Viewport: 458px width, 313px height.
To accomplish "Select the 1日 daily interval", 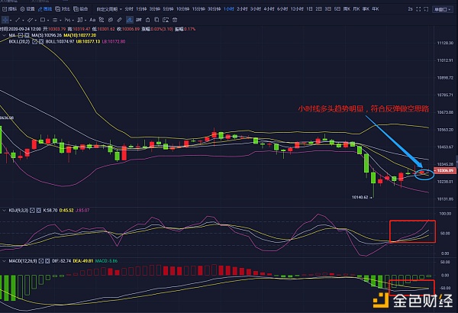I will click(x=310, y=9).
